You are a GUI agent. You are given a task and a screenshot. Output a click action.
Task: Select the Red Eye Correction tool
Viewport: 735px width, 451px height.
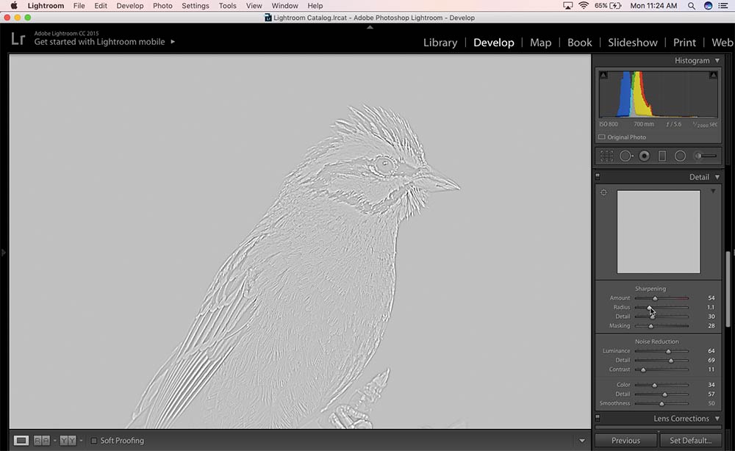click(x=643, y=156)
